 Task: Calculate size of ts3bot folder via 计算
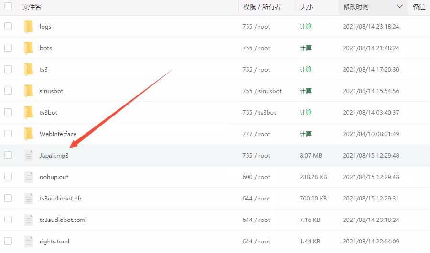click(305, 112)
